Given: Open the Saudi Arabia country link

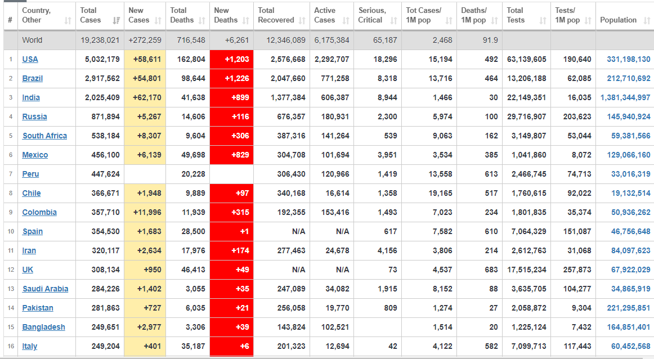Looking at the screenshot, I should coord(46,289).
